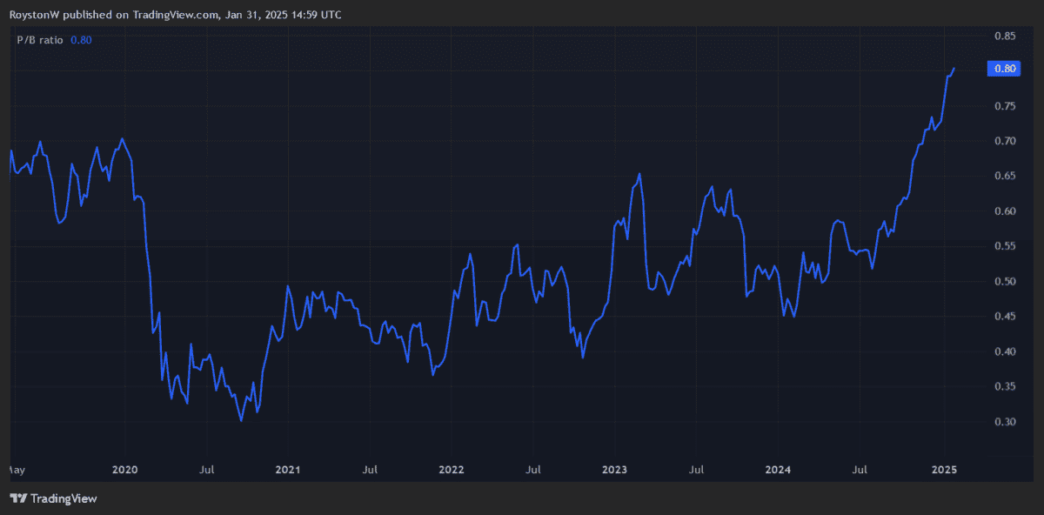Image resolution: width=1044 pixels, height=515 pixels.
Task: Click the 0.50 price axis label
Action: [x=1005, y=282]
